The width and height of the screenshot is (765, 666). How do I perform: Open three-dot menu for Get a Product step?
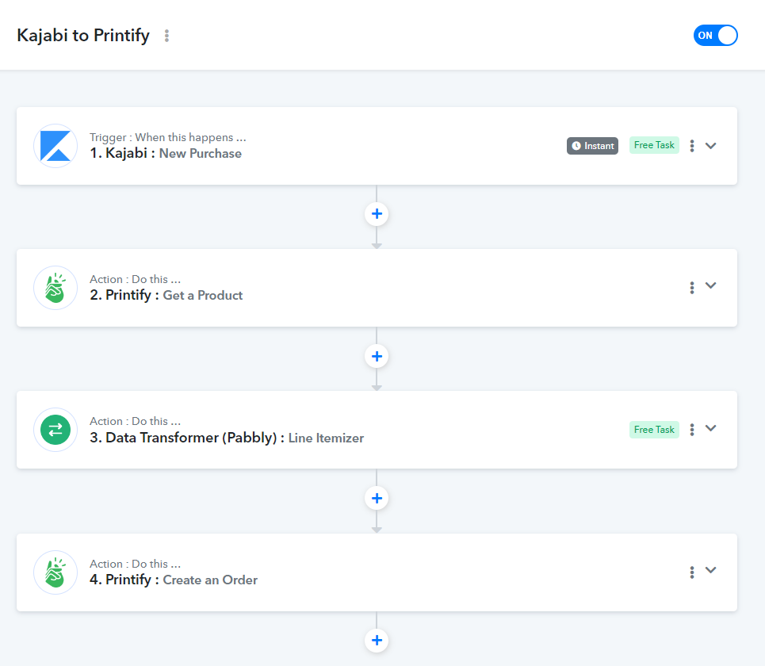tap(692, 288)
